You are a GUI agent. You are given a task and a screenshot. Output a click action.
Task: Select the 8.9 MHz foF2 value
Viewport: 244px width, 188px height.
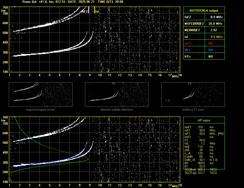pyautogui.click(x=217, y=17)
